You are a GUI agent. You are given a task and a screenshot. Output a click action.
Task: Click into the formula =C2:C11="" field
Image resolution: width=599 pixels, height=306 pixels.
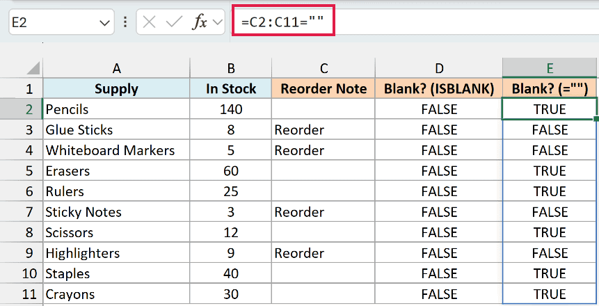[283, 21]
